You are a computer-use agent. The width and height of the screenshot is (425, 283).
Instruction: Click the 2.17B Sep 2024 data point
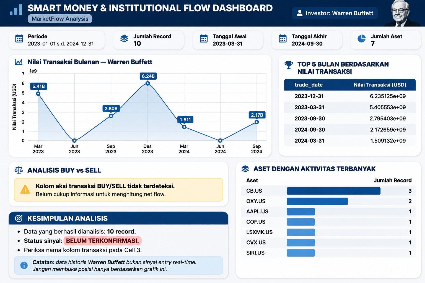pyautogui.click(x=257, y=122)
